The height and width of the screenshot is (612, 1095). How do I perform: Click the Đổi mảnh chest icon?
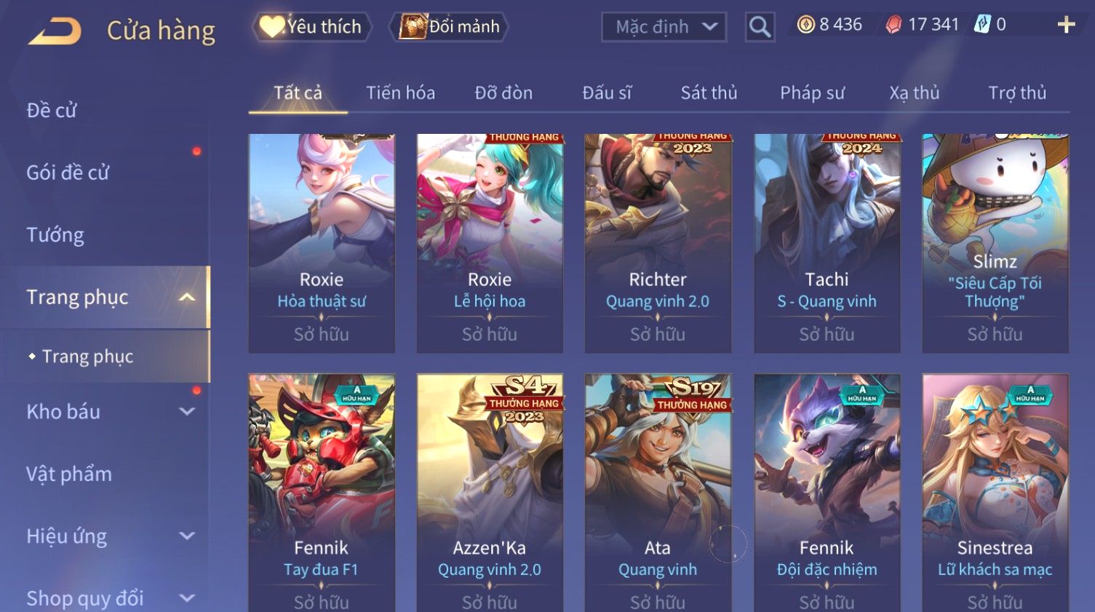pos(413,27)
